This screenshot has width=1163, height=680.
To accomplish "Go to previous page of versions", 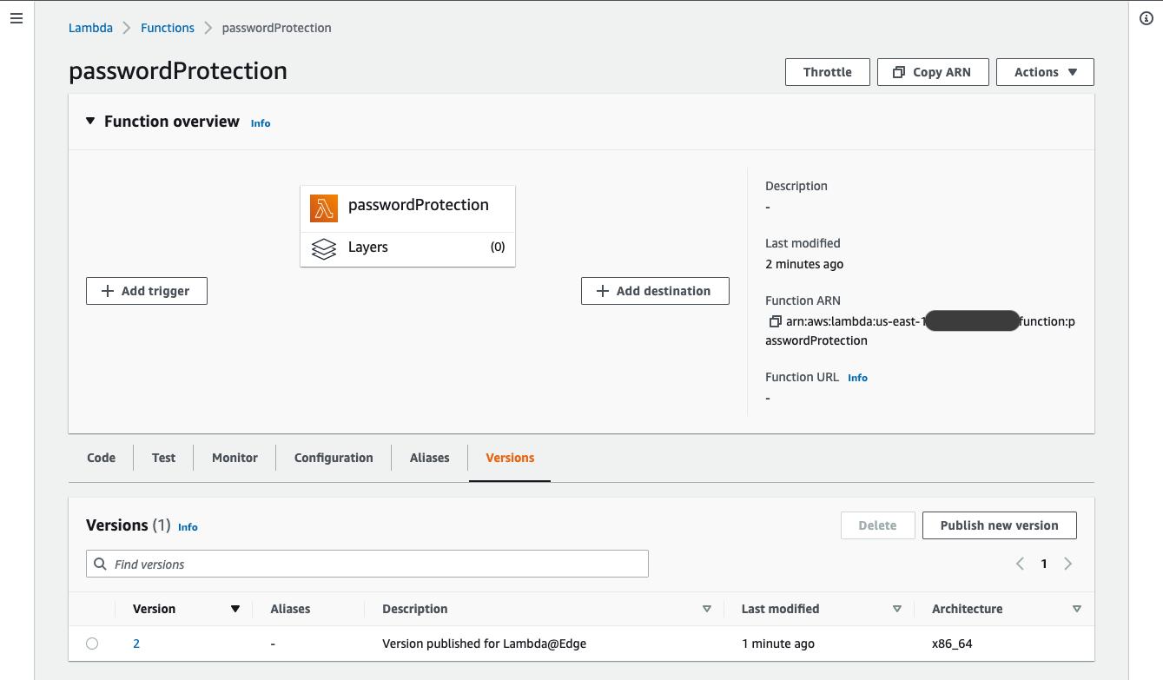I will [1020, 564].
